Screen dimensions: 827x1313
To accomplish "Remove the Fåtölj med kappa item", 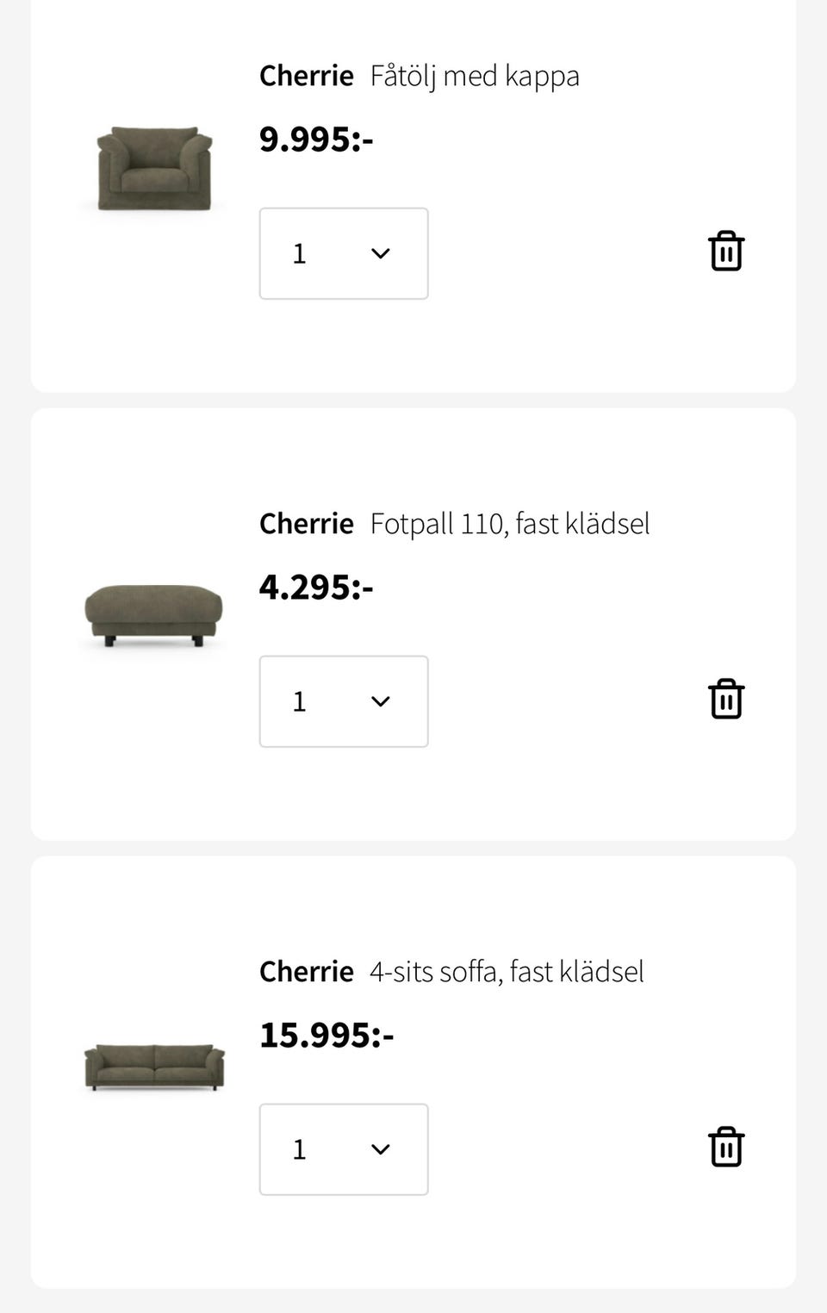I will (x=726, y=251).
